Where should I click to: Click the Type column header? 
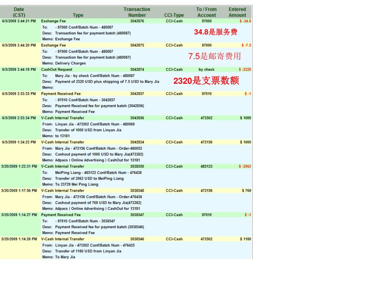78,15
